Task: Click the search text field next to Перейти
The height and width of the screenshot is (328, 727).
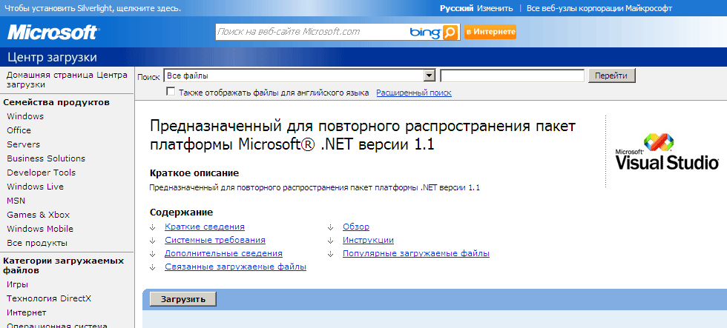Action: (x=513, y=76)
